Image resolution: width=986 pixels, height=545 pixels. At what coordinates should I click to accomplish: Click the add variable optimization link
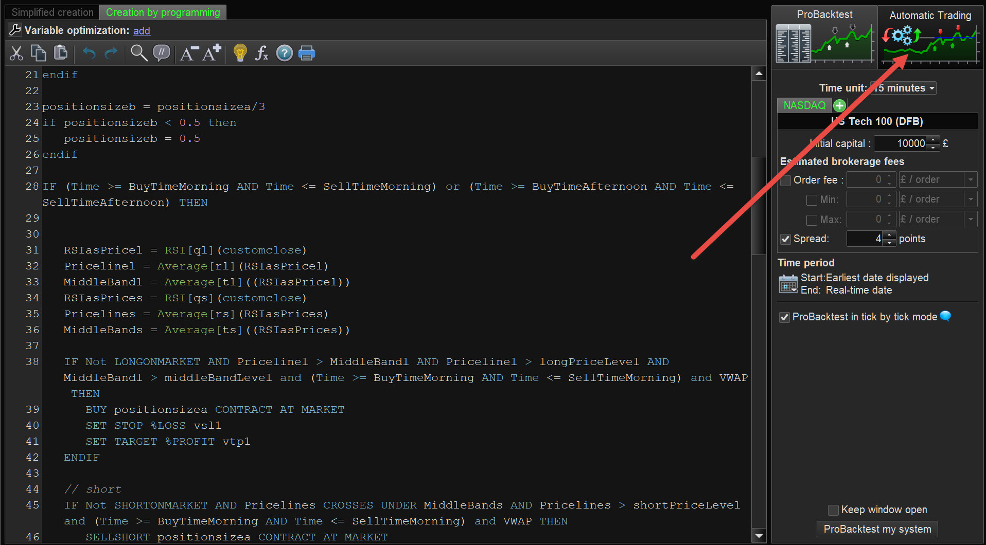coord(142,31)
